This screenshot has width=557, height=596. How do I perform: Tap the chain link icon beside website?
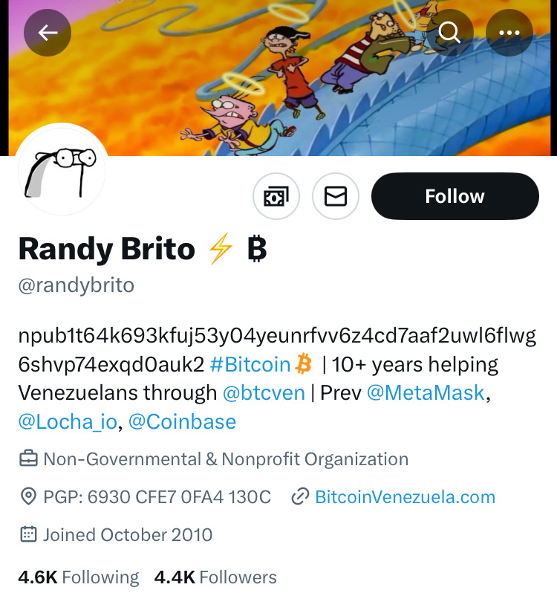300,496
